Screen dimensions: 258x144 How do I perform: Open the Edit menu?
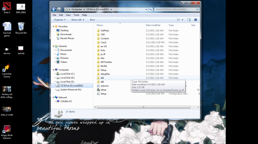tap(61, 15)
